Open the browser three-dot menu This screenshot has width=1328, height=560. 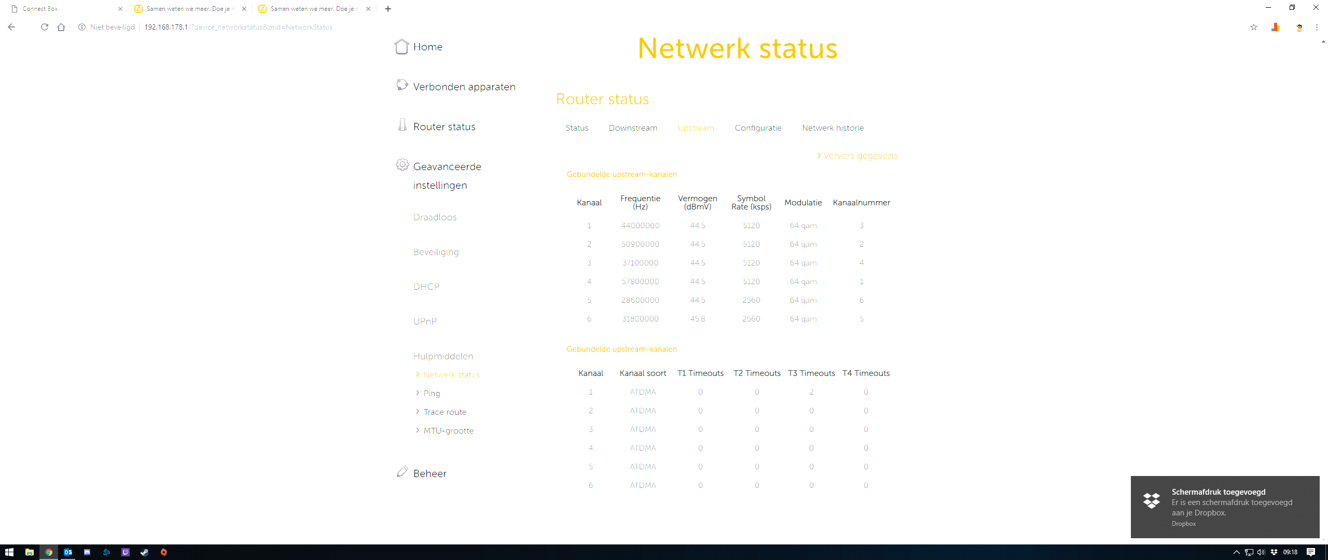pos(1317,27)
